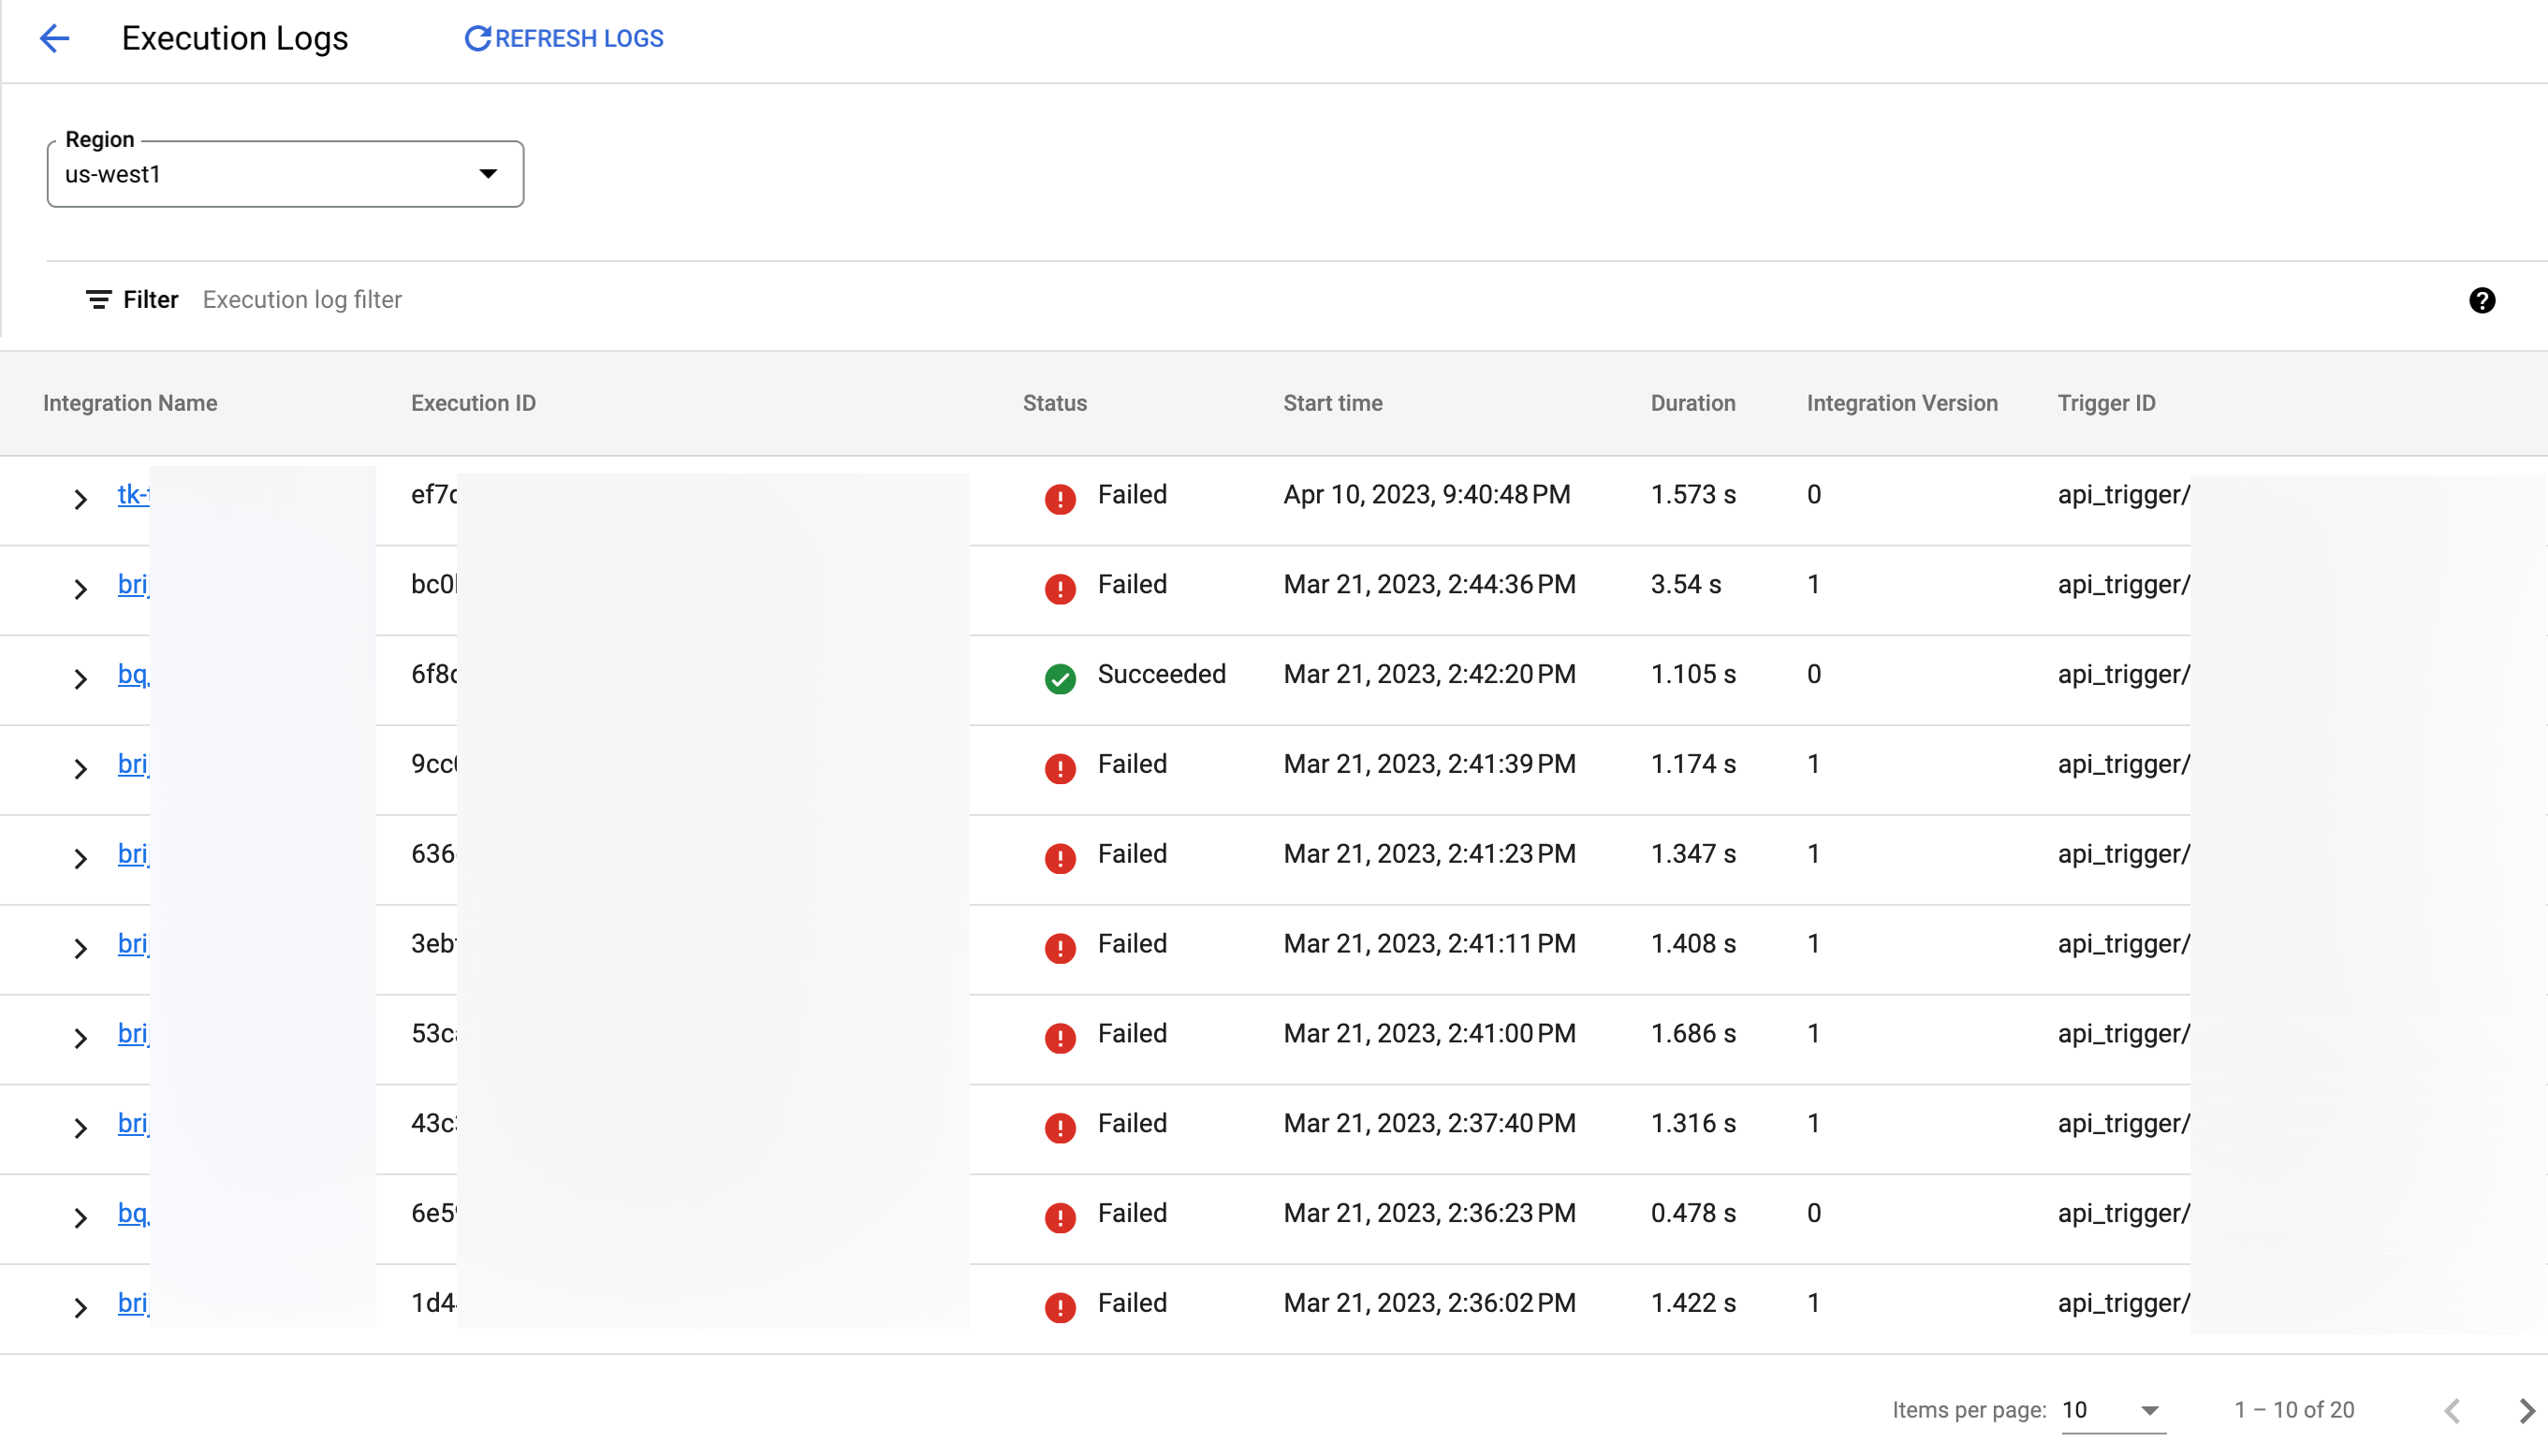Expand the row for 1d4 execution entry
Screen dimensions: 2548x1456
click(x=79, y=1303)
